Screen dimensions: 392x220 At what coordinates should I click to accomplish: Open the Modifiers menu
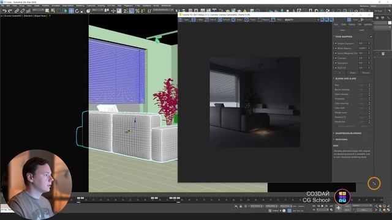click(45, 5)
